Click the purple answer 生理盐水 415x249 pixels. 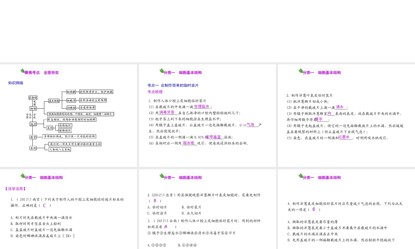click(x=202, y=106)
